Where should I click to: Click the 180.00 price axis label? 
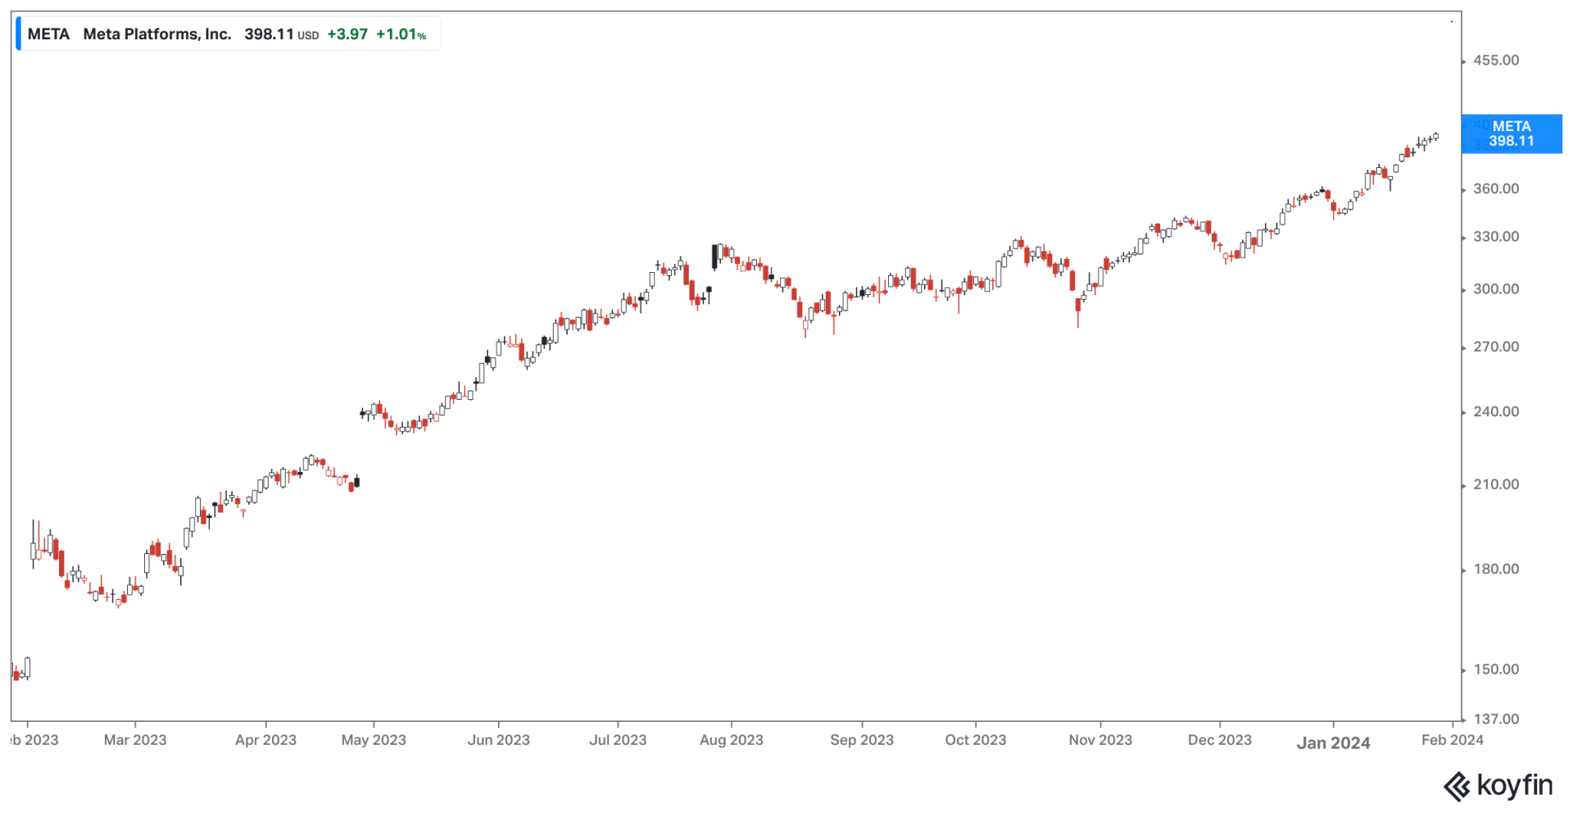[1495, 569]
